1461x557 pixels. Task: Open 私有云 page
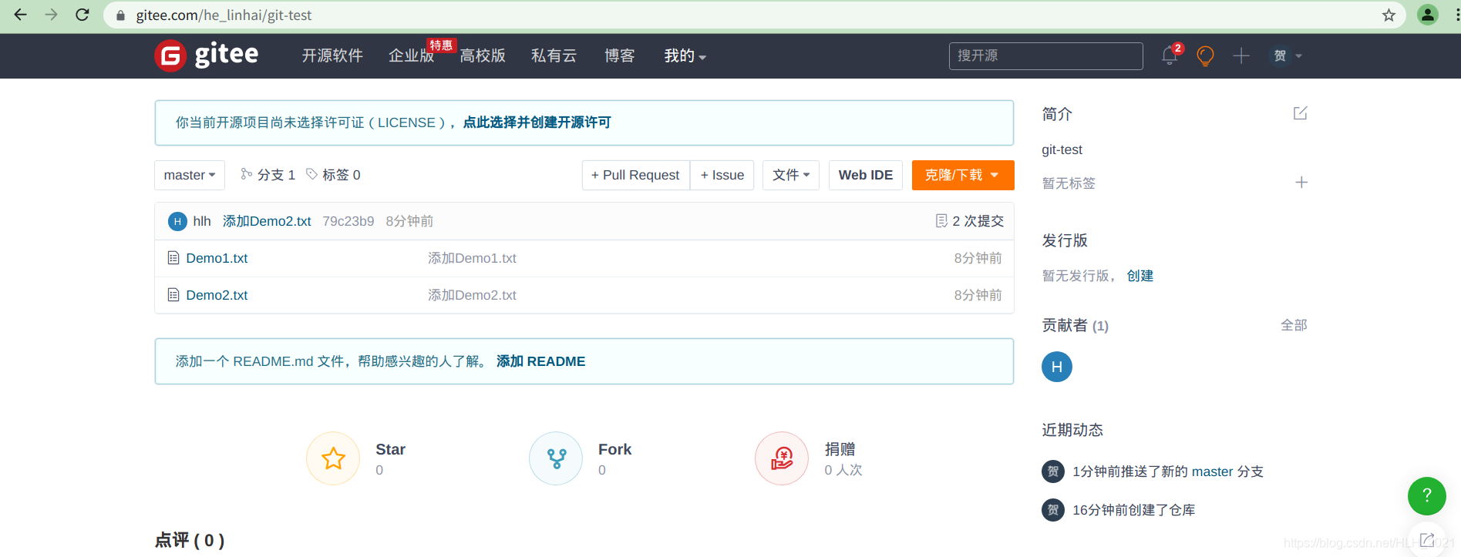[x=554, y=55]
